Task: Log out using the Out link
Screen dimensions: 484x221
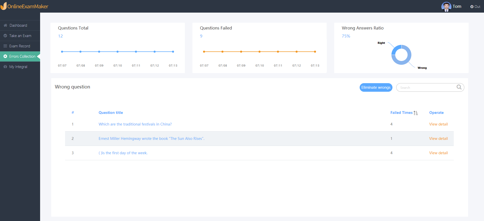Action: 475,7
